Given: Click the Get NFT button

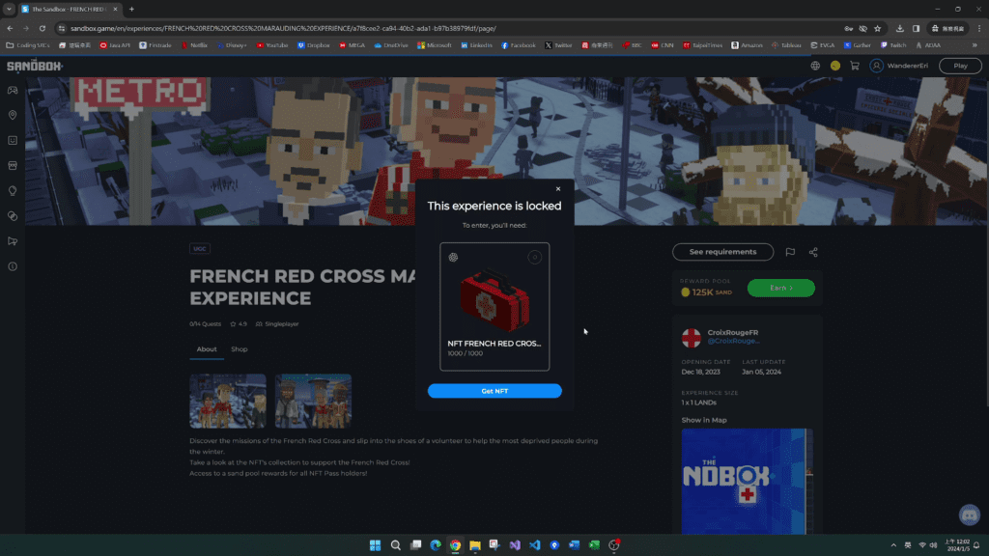Looking at the screenshot, I should 494,391.
